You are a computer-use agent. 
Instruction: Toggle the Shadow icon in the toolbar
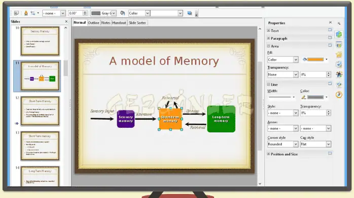point(190,13)
